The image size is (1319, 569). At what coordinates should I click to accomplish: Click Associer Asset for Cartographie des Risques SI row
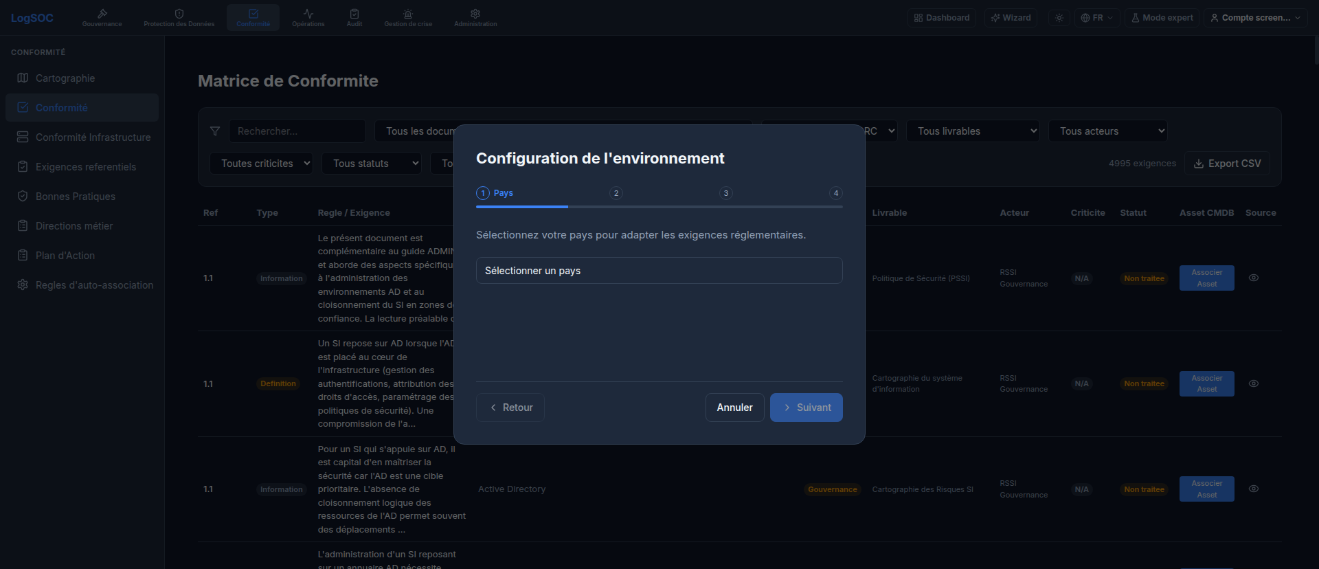(x=1207, y=489)
